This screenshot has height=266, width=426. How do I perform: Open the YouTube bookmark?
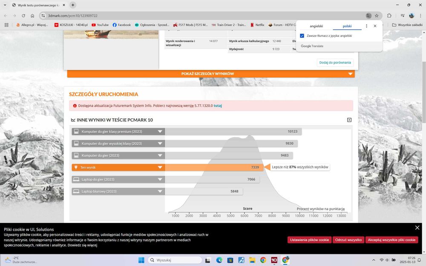point(100,25)
